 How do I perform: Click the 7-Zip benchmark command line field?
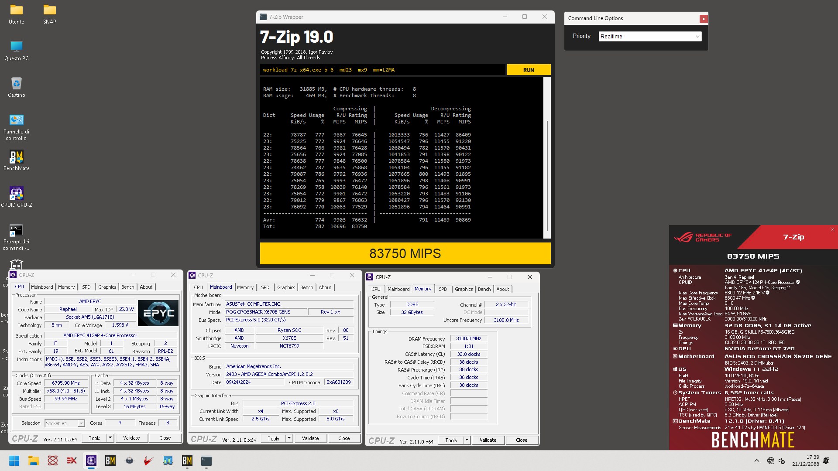pos(382,70)
